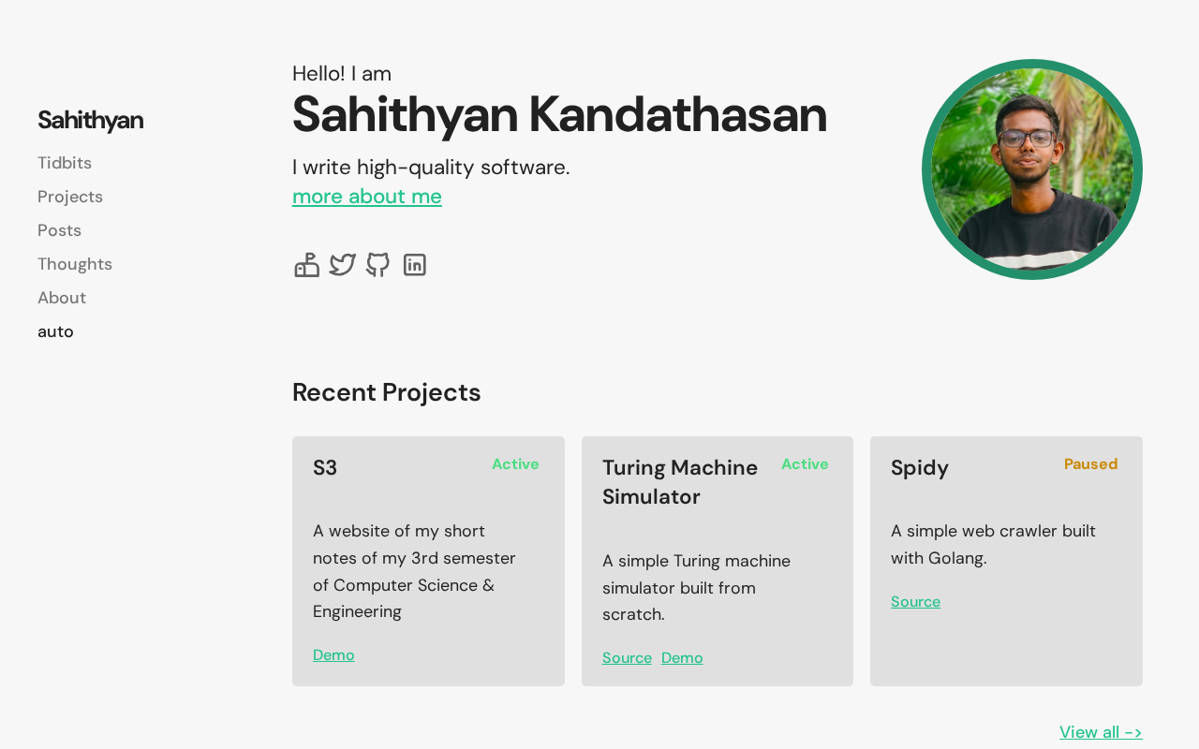This screenshot has height=749, width=1199.
Task: Open Turing Machine Simulator Source link
Action: [x=627, y=658]
